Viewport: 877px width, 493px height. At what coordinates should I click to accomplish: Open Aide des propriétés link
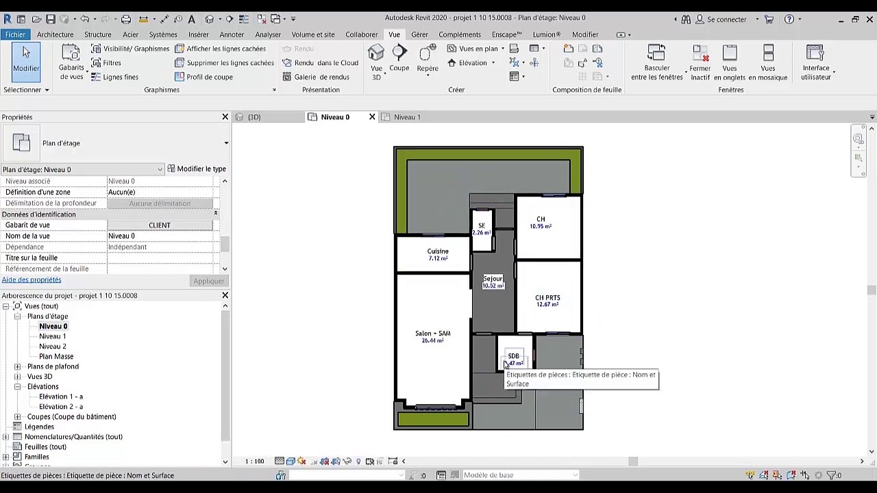click(x=32, y=279)
